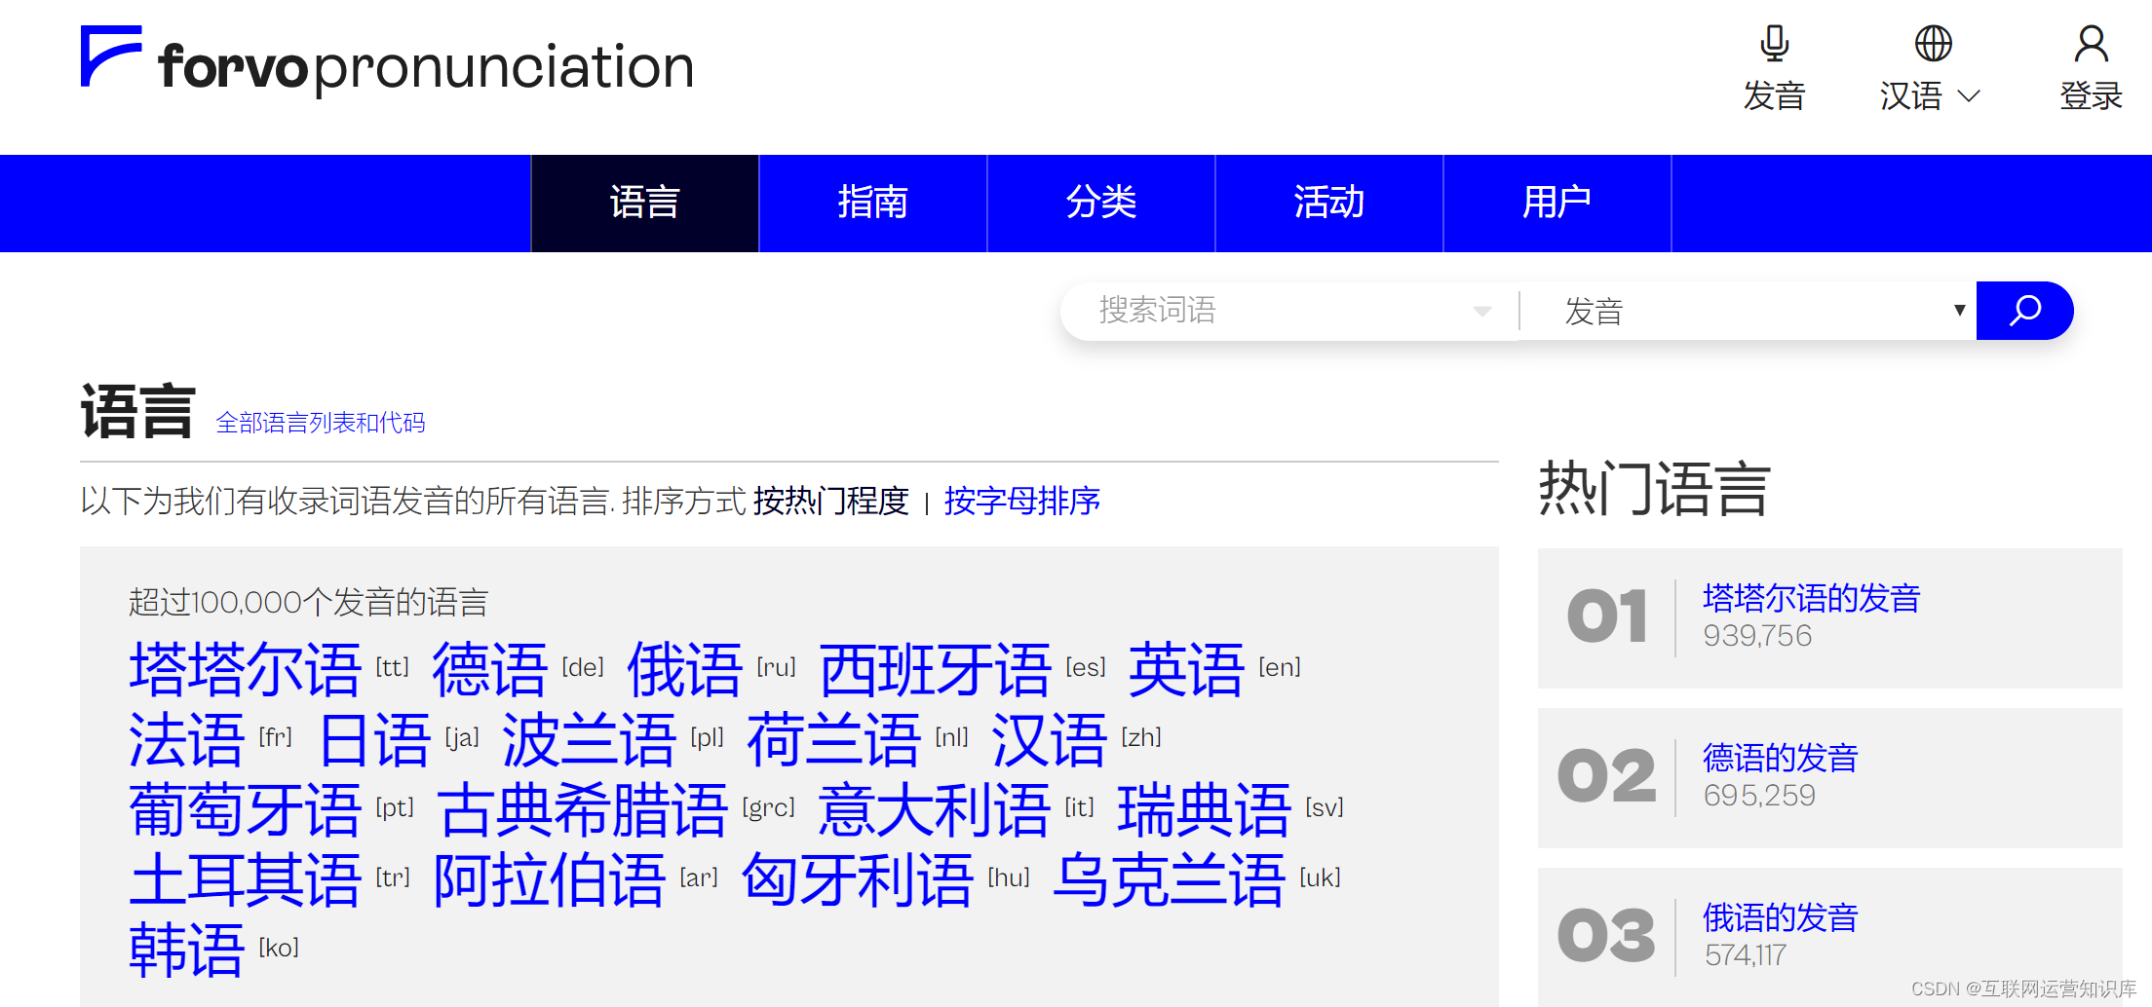Open the 指南 navigation tab
Viewport: 2152px width, 1007px height.
click(872, 203)
